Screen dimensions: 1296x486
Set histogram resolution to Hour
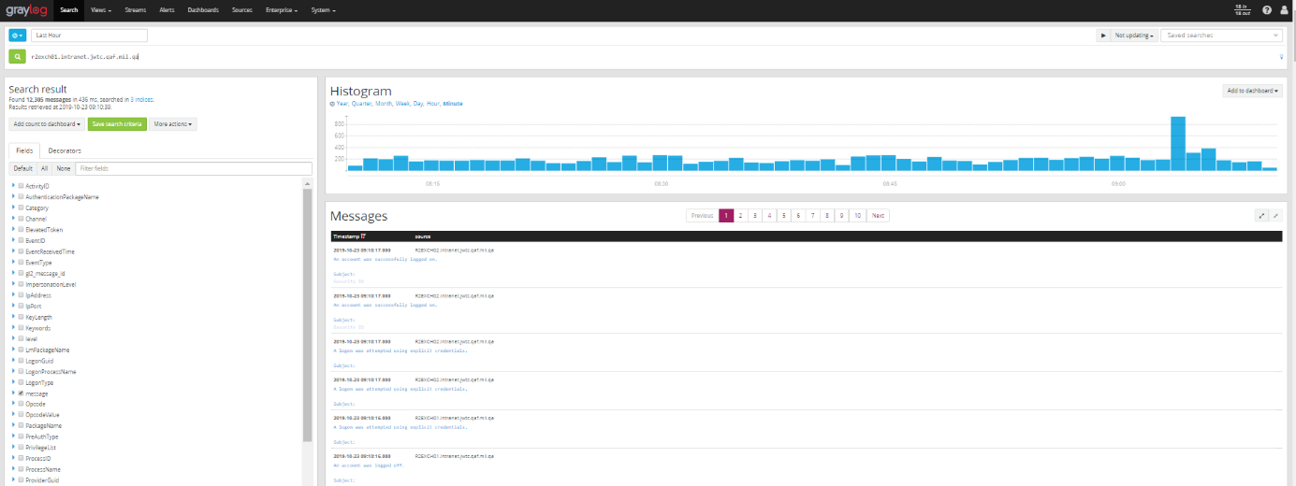tap(433, 104)
